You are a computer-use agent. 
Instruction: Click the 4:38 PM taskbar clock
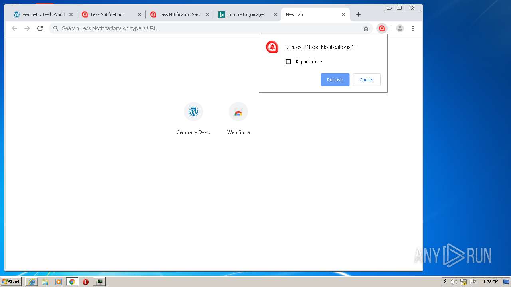coord(490,282)
